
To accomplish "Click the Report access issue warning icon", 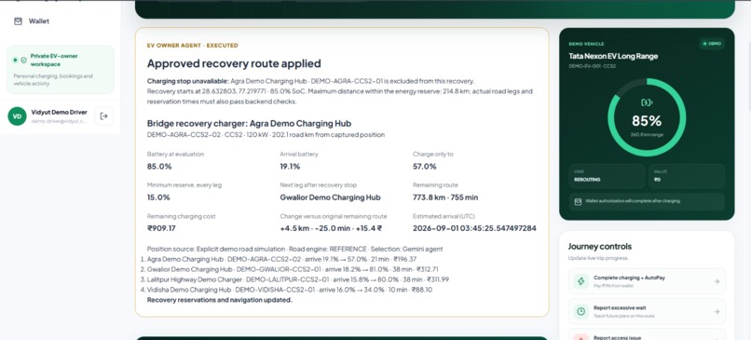I will [581, 337].
